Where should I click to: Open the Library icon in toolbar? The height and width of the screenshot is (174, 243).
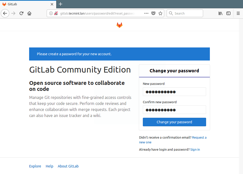coord(220,13)
